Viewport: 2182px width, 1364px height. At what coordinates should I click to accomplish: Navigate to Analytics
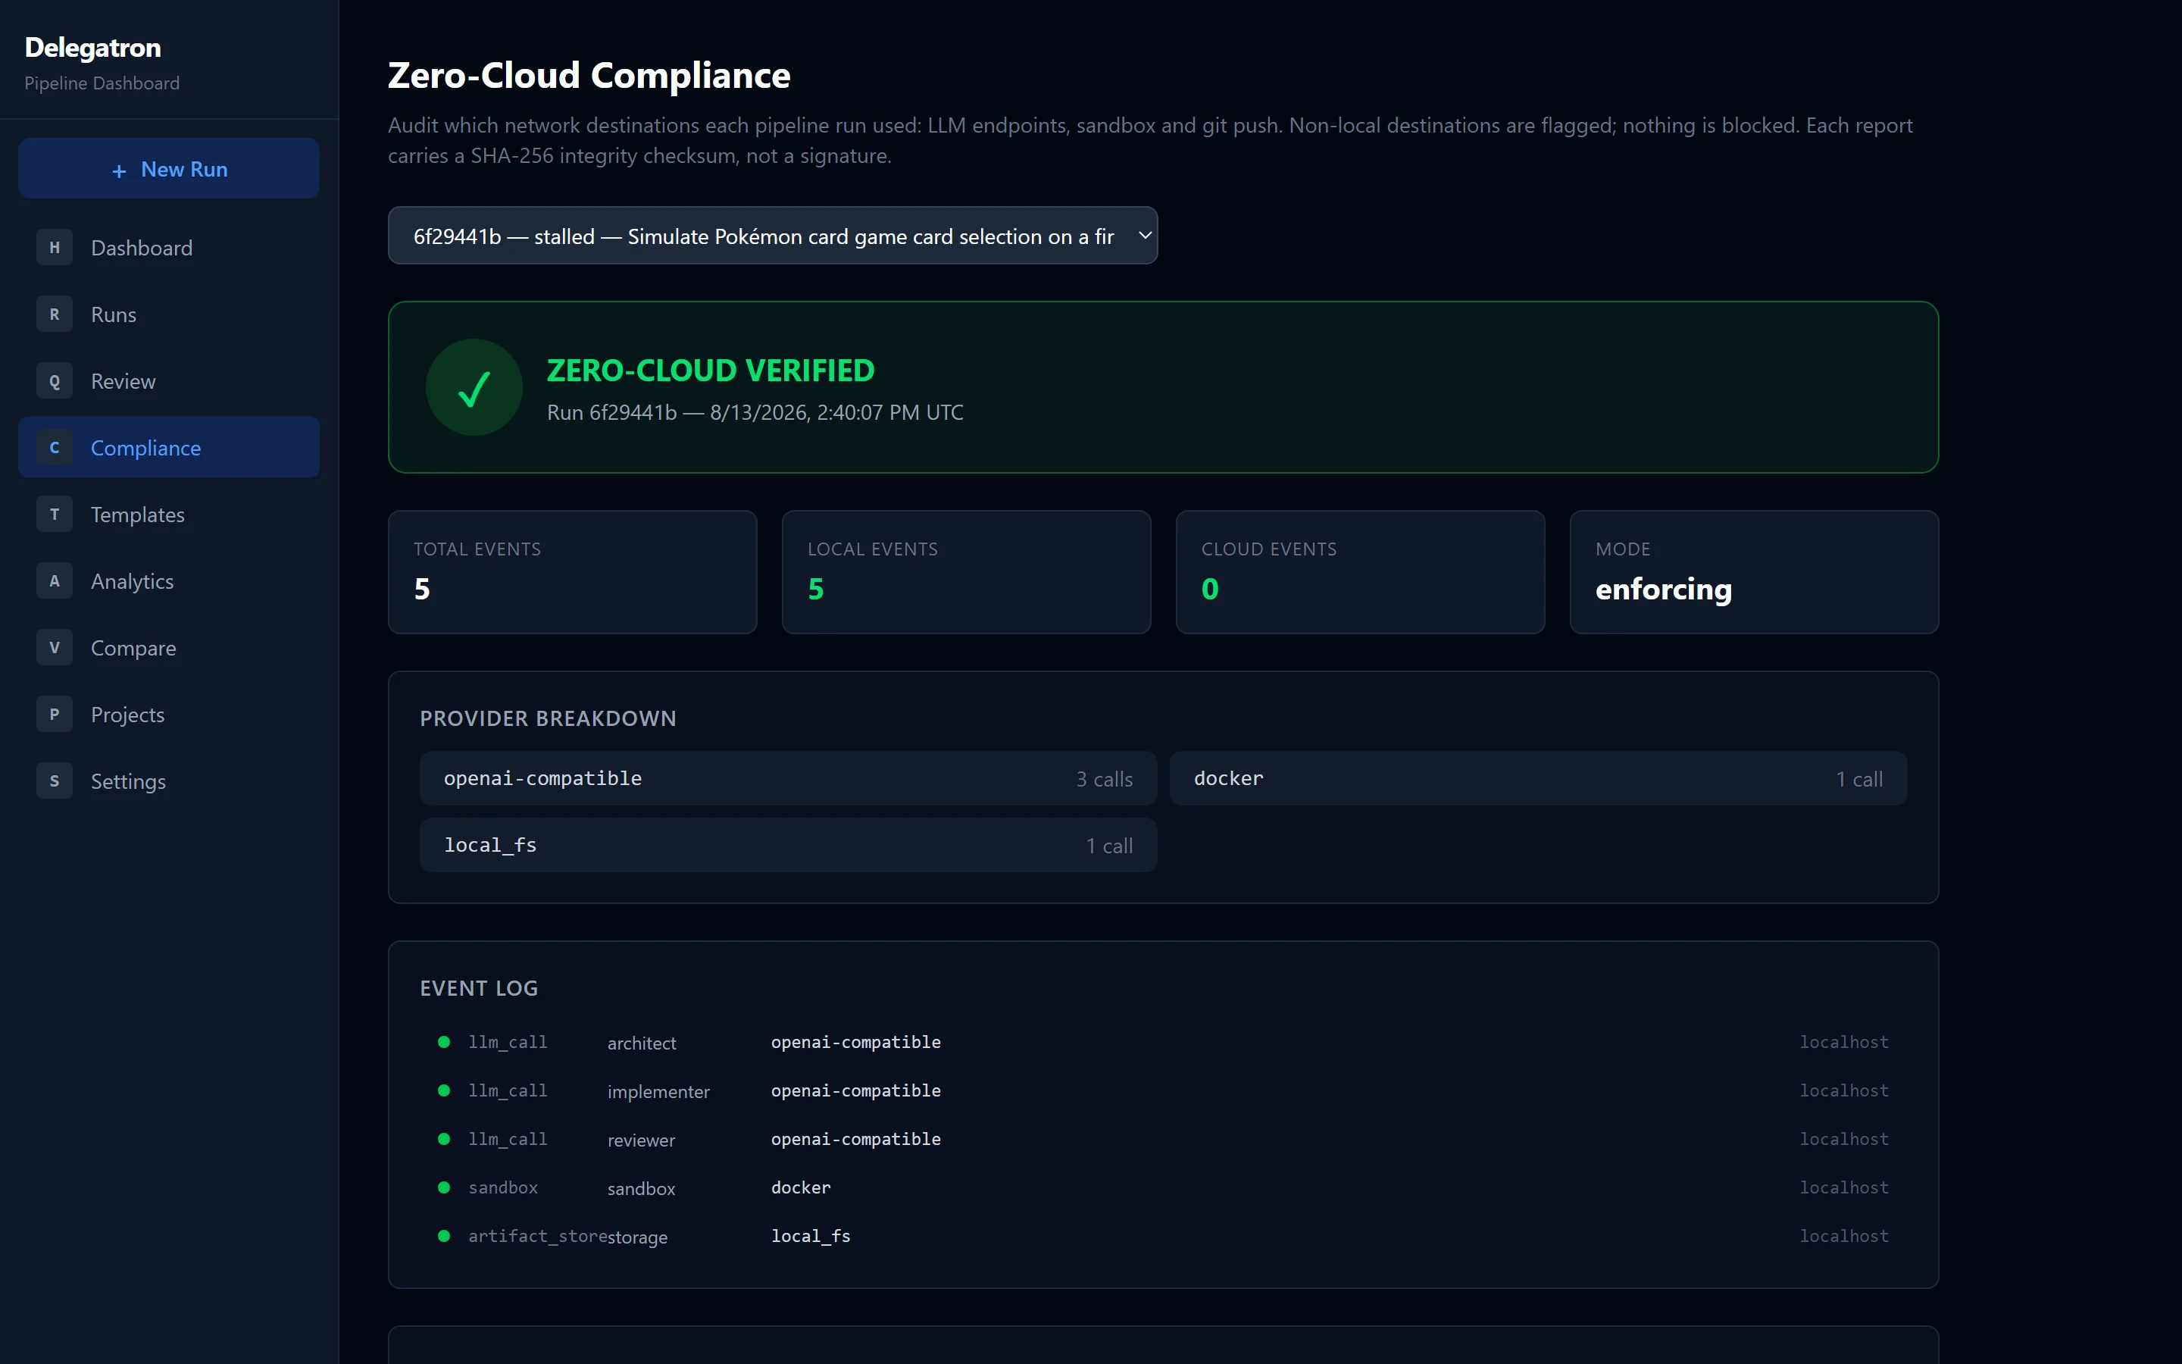coord(169,581)
